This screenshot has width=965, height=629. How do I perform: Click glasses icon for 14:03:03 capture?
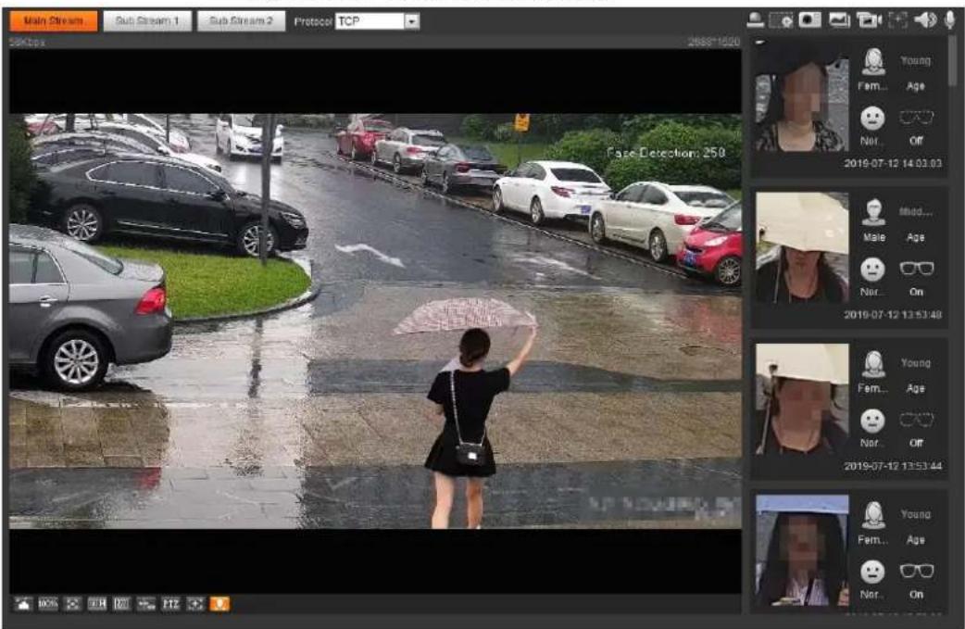(x=917, y=117)
